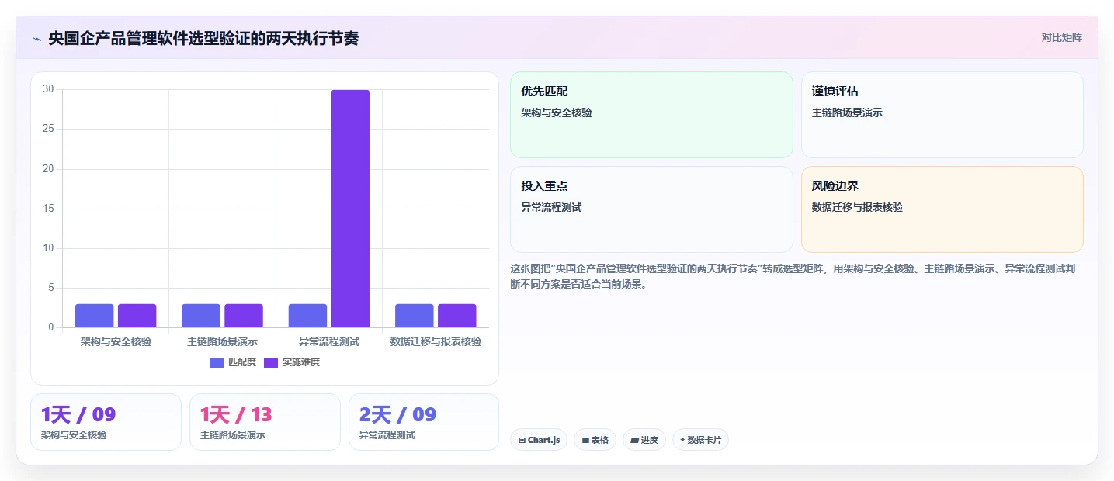Click the icon inside Chart.js chip
Viewport: 1114px width, 481px height.
(522, 440)
